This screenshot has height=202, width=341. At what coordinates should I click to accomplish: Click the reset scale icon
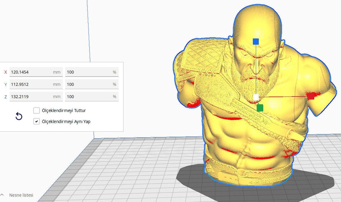tap(19, 116)
